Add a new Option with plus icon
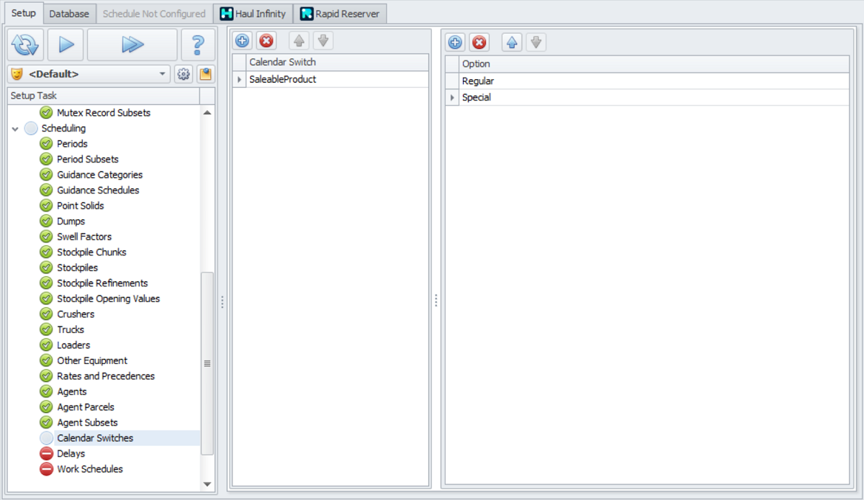 [x=455, y=42]
